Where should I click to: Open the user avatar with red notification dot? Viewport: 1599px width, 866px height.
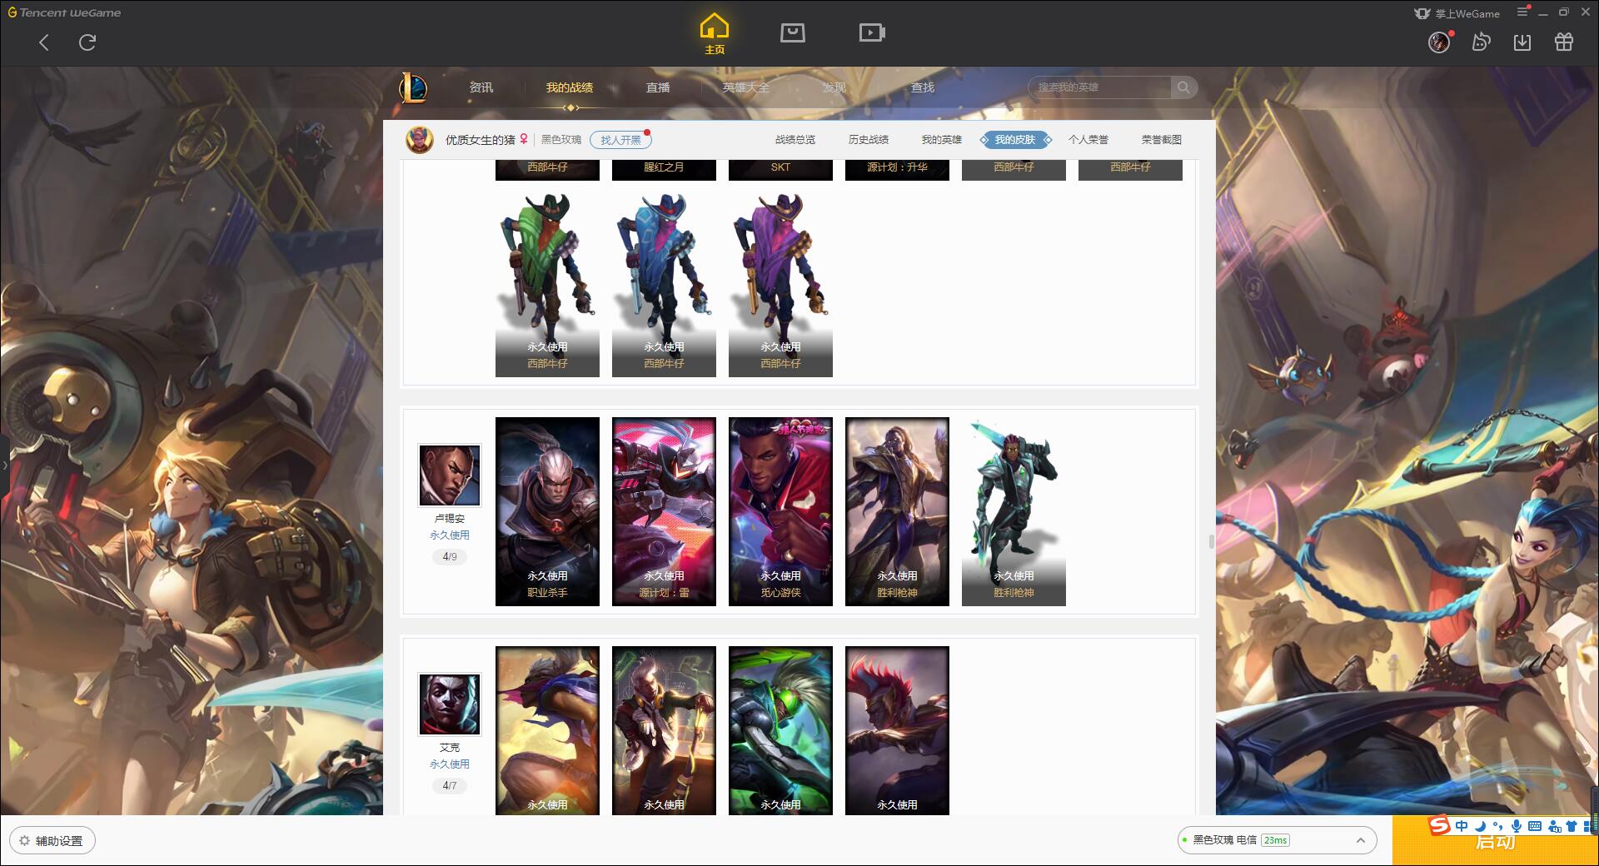(1439, 42)
